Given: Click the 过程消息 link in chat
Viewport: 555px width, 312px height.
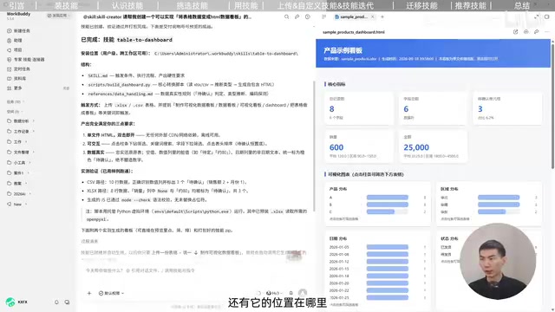Looking at the screenshot, I should pos(89,241).
